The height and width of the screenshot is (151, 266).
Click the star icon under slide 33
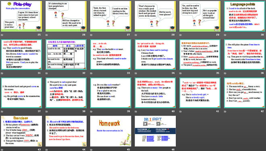pos(91,73)
